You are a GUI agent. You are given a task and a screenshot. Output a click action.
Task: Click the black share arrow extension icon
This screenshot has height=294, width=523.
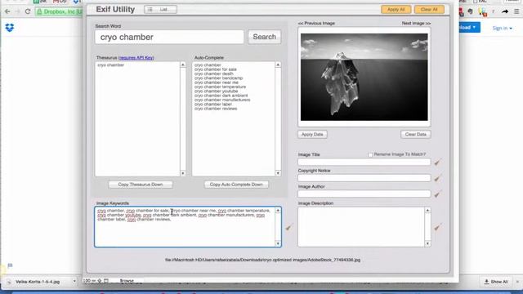[505, 11]
